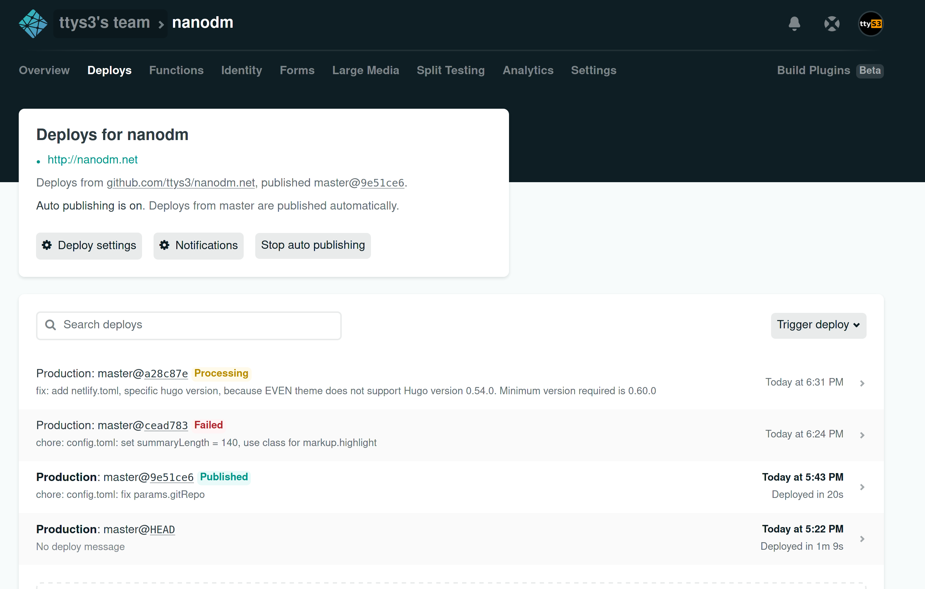Image resolution: width=925 pixels, height=589 pixels.
Task: Click the Published status badge
Action: point(224,477)
